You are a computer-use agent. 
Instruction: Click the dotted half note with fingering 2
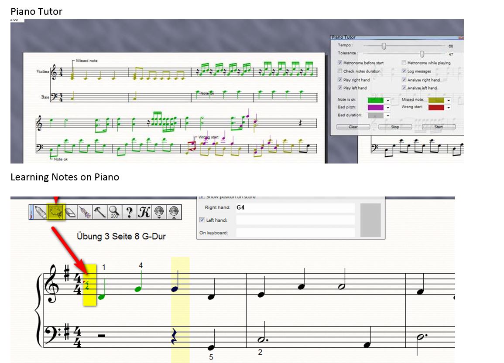[x=262, y=339]
